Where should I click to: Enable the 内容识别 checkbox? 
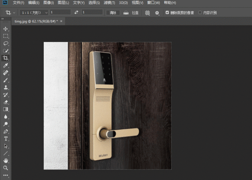[x=200, y=13]
